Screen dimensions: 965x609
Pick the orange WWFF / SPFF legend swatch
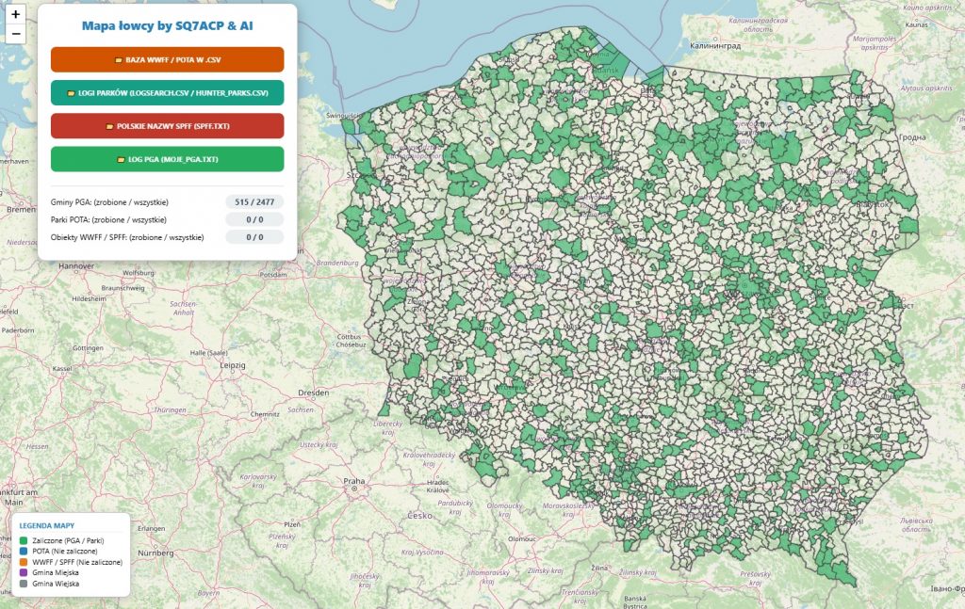24,562
